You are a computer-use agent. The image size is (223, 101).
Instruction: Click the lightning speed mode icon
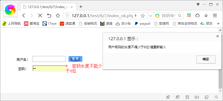pos(136,16)
